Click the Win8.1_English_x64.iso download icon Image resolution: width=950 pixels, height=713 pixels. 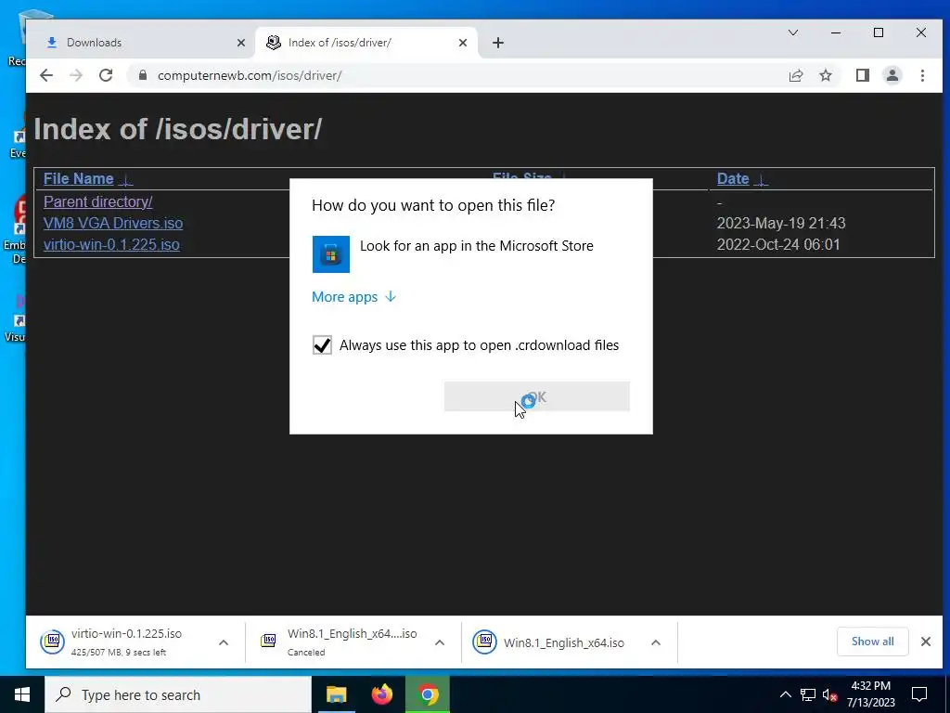[x=484, y=642]
